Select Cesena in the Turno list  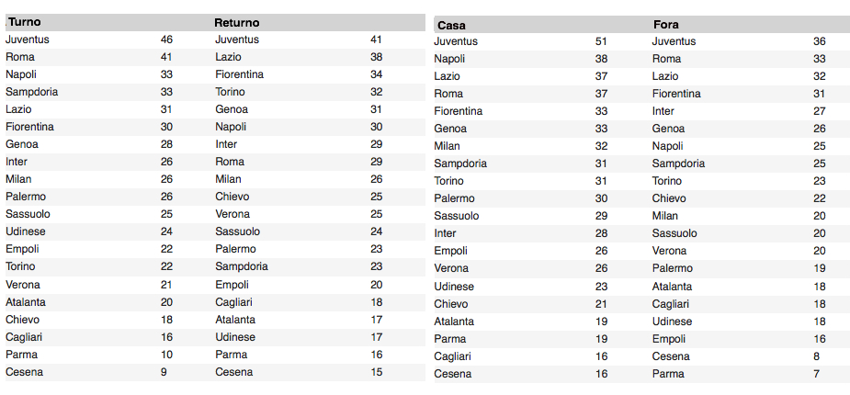pyautogui.click(x=24, y=372)
